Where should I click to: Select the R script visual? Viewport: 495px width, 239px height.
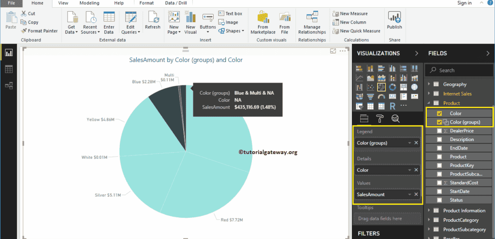coord(393,106)
